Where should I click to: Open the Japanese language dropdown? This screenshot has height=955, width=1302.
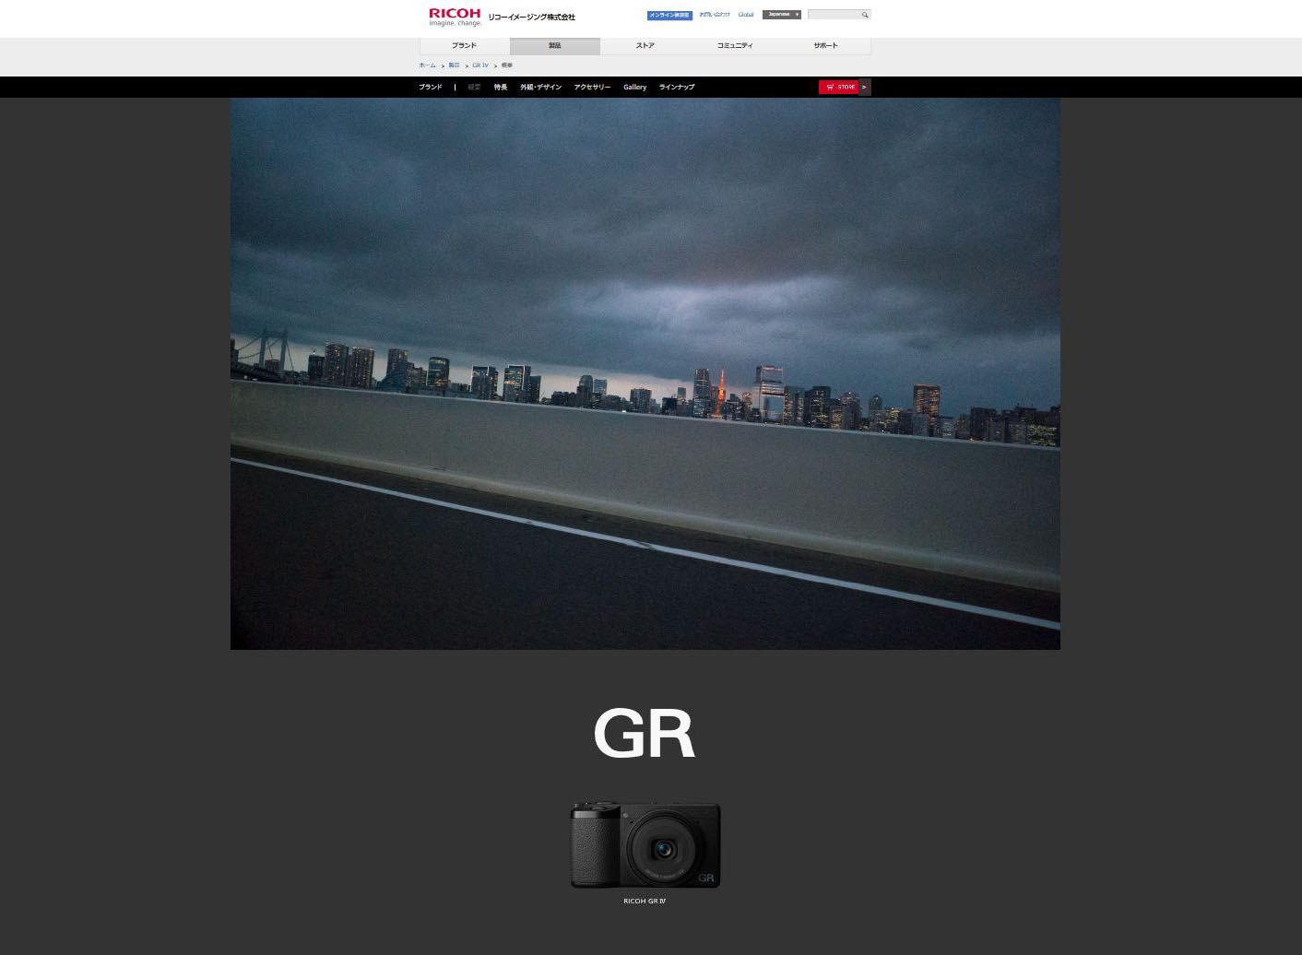[782, 15]
